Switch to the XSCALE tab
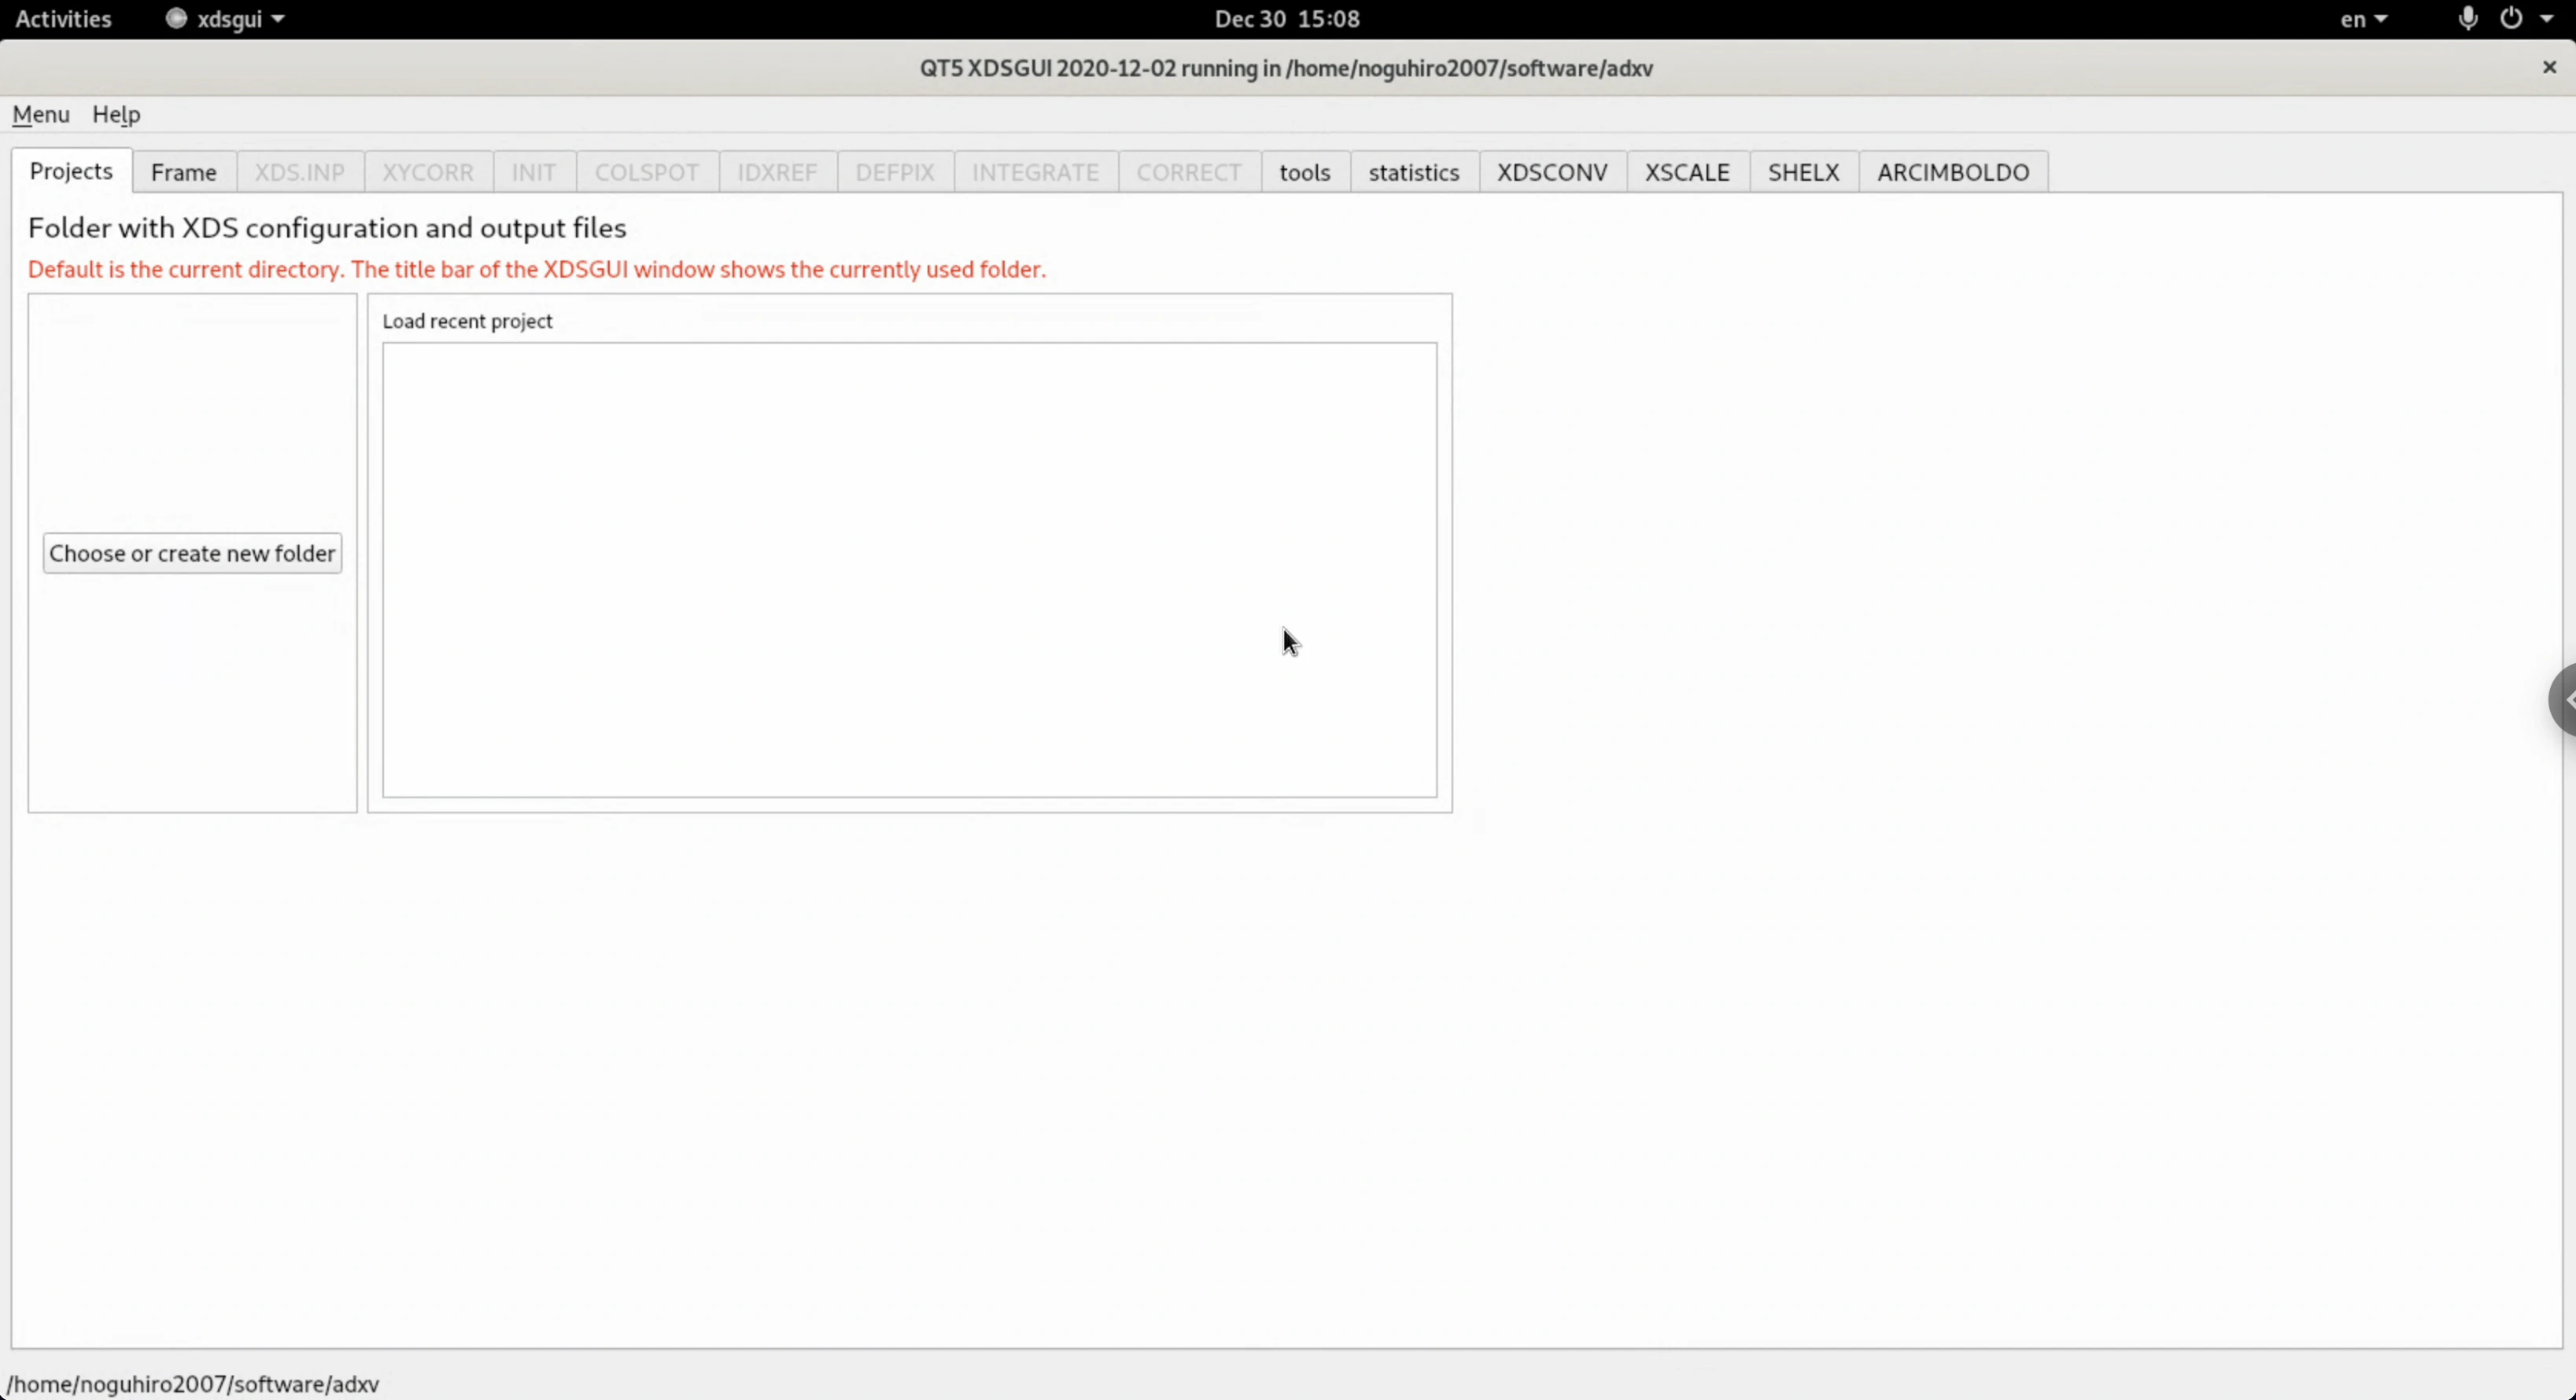The height and width of the screenshot is (1400, 2576). 1687,172
